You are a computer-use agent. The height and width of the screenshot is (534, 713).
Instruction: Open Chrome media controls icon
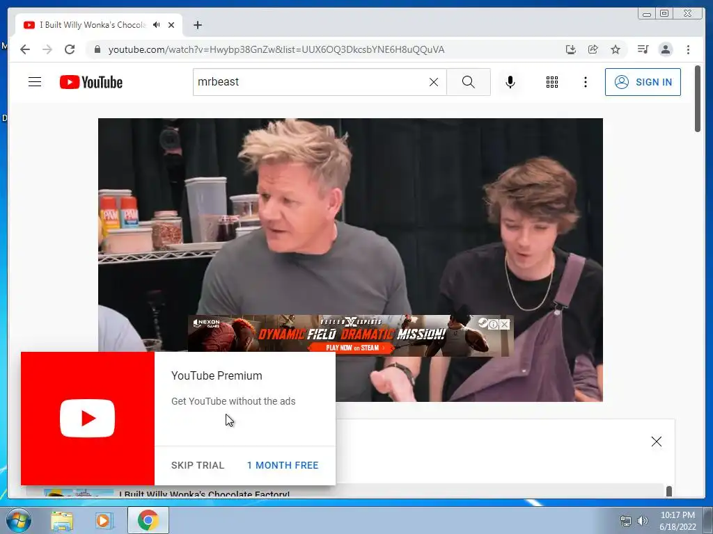pyautogui.click(x=643, y=49)
